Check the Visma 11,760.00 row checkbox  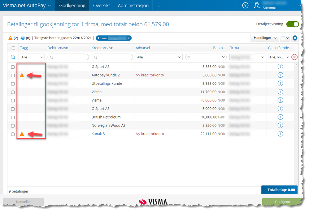pyautogui.click(x=13, y=92)
